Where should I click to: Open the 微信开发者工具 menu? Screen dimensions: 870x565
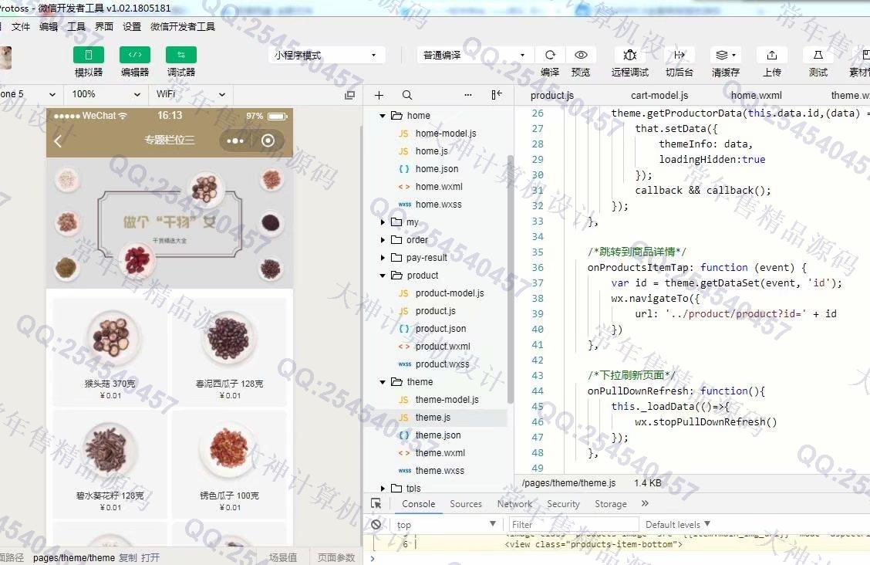point(183,27)
